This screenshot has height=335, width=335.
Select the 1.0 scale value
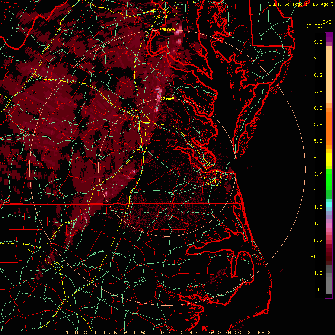[318, 224]
